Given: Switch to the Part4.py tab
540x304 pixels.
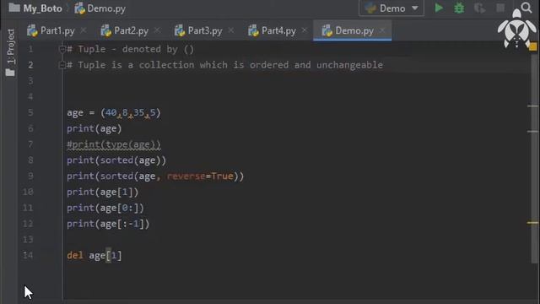Looking at the screenshot, I should [278, 30].
